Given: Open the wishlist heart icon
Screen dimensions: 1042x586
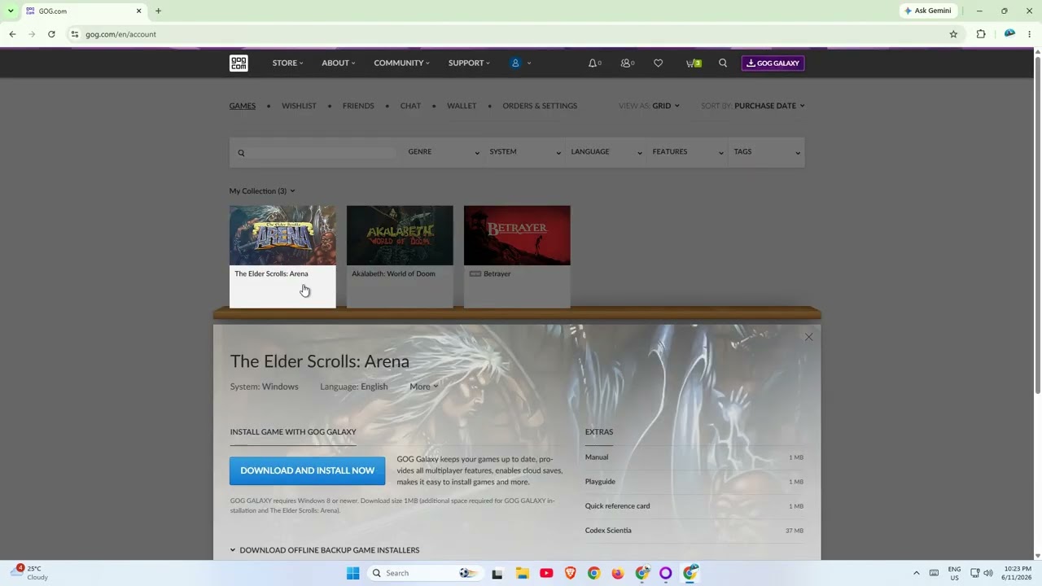Looking at the screenshot, I should [x=658, y=63].
